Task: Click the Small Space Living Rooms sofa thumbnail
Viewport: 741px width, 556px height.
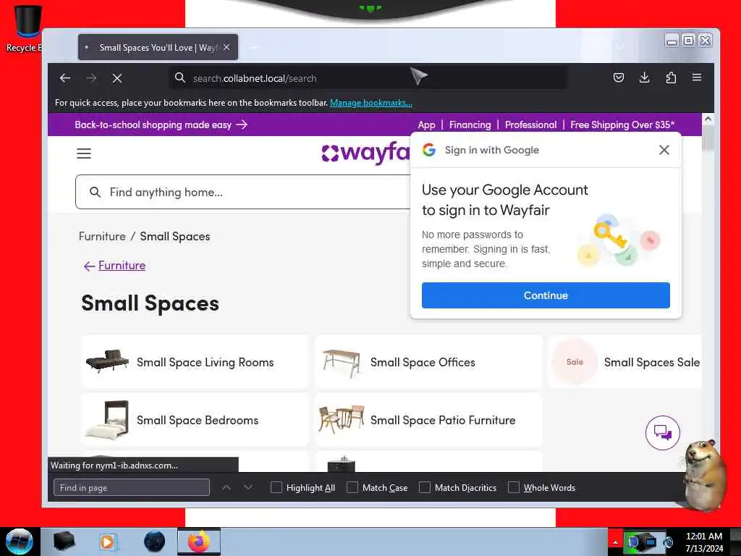Action: (x=107, y=362)
